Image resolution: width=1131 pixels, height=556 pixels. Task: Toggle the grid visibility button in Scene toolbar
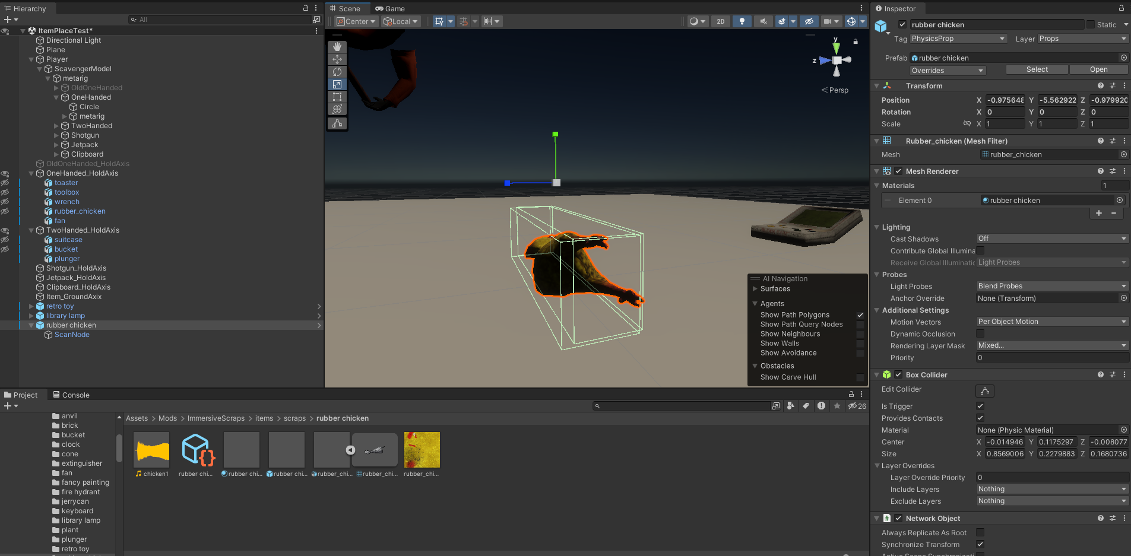coord(439,21)
